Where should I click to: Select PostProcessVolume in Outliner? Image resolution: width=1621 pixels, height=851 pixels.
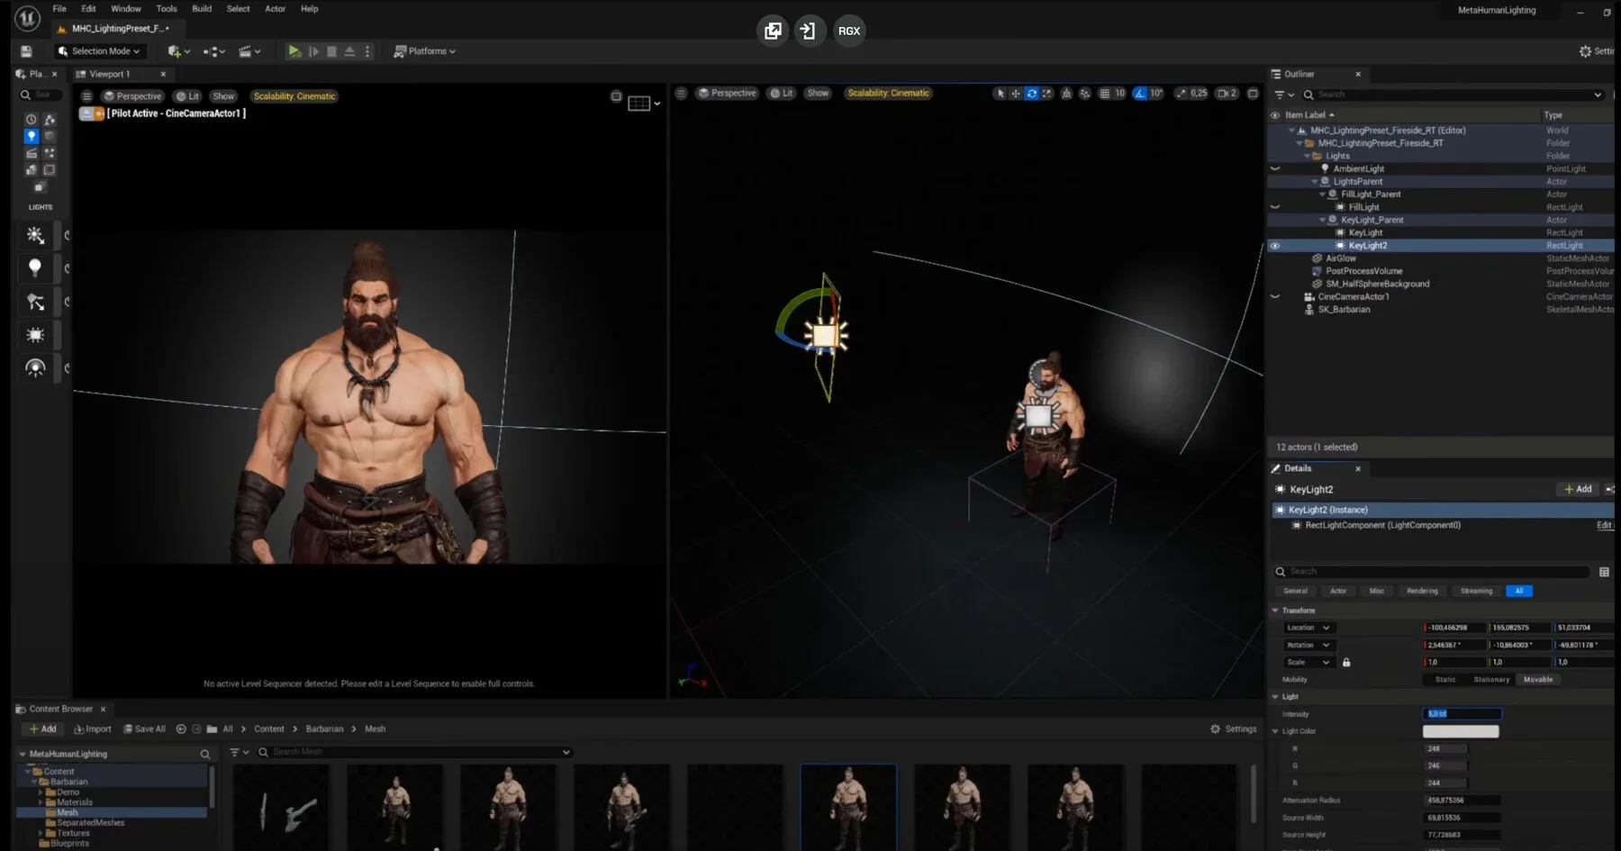click(x=1363, y=271)
